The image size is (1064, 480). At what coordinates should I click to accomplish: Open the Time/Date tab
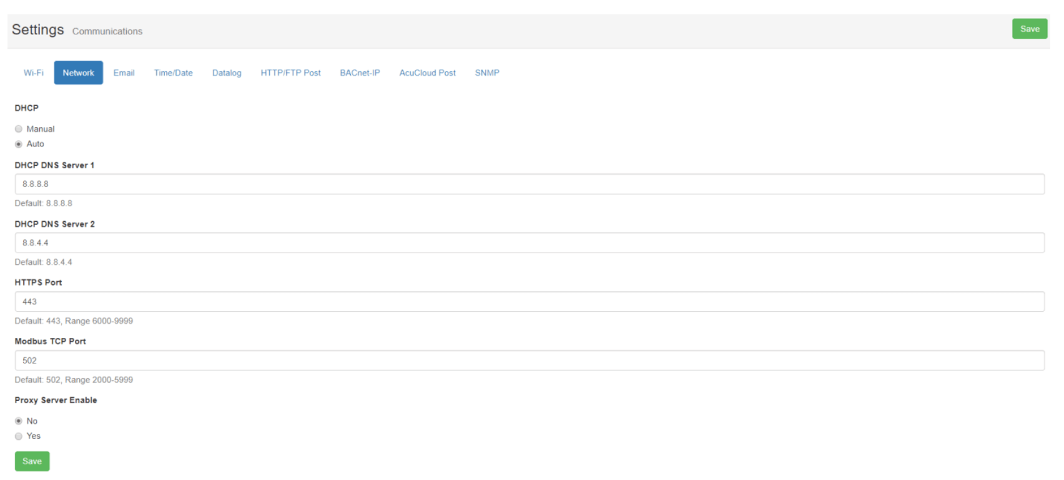173,73
